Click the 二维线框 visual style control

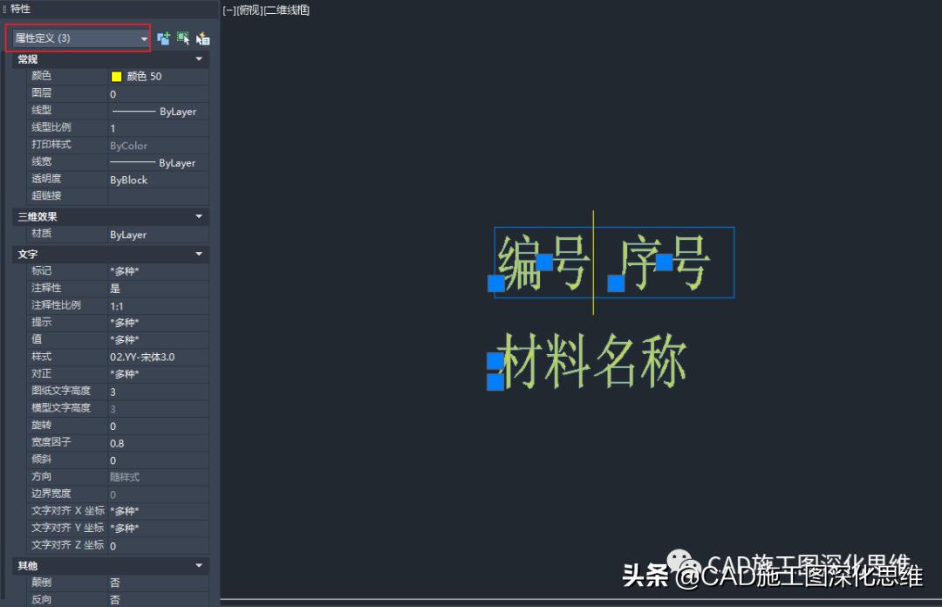point(288,10)
